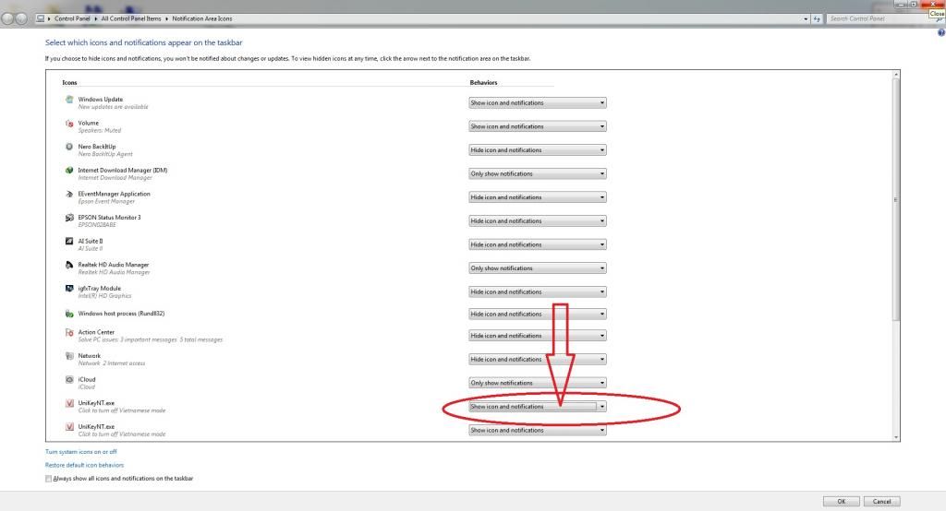
Task: Click the list's vertical scrollbar thumb
Action: (895, 200)
